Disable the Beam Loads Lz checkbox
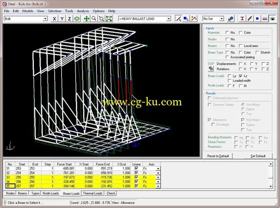The image size is (280, 208). click(x=241, y=76)
